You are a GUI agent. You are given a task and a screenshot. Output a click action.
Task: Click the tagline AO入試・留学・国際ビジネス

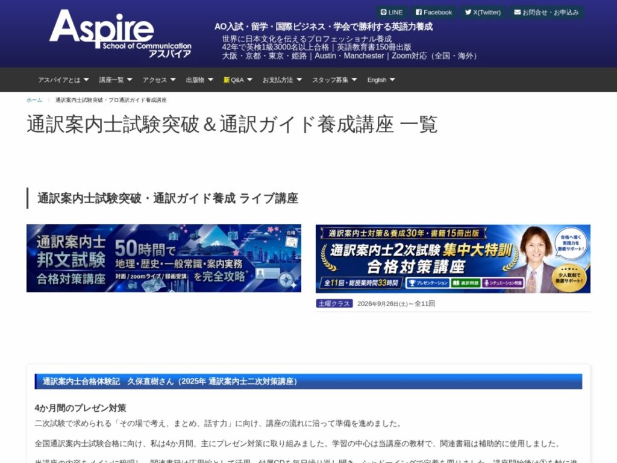[324, 27]
